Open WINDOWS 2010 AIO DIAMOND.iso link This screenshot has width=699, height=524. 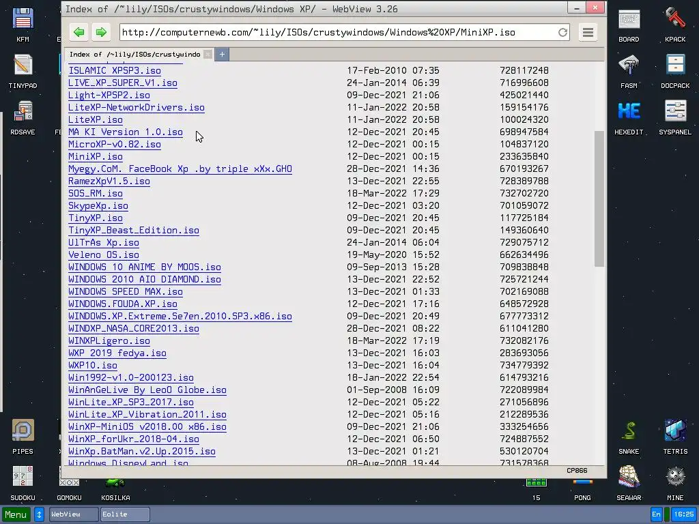(145, 279)
